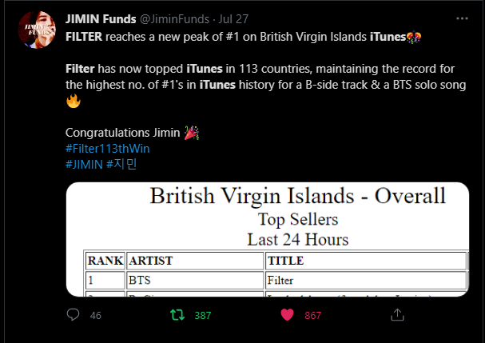
Task: Open the #Filter113thWin hashtag
Action: [x=108, y=149]
